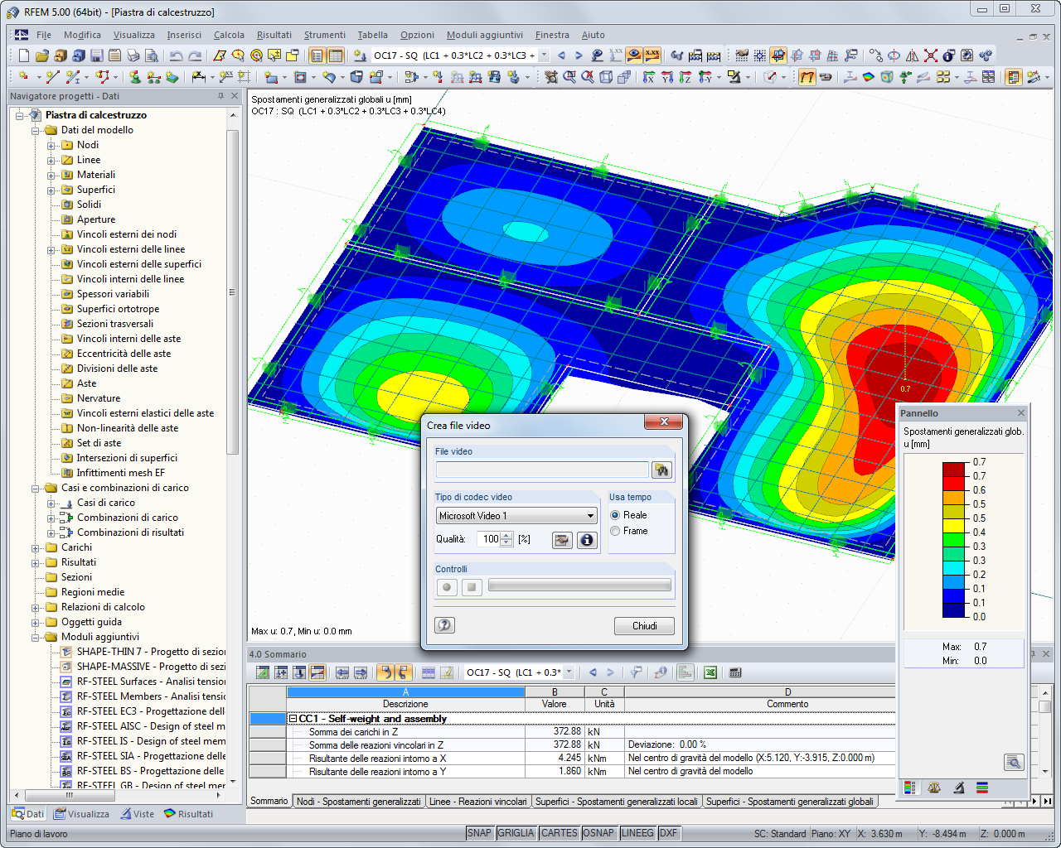Click the browse file icon beside File video
The width and height of the screenshot is (1061, 848).
click(x=661, y=470)
